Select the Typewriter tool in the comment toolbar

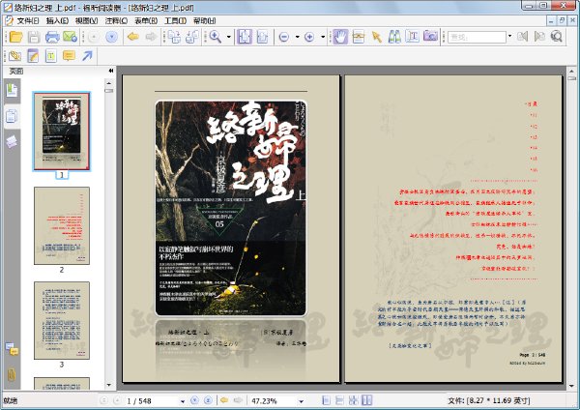click(50, 56)
